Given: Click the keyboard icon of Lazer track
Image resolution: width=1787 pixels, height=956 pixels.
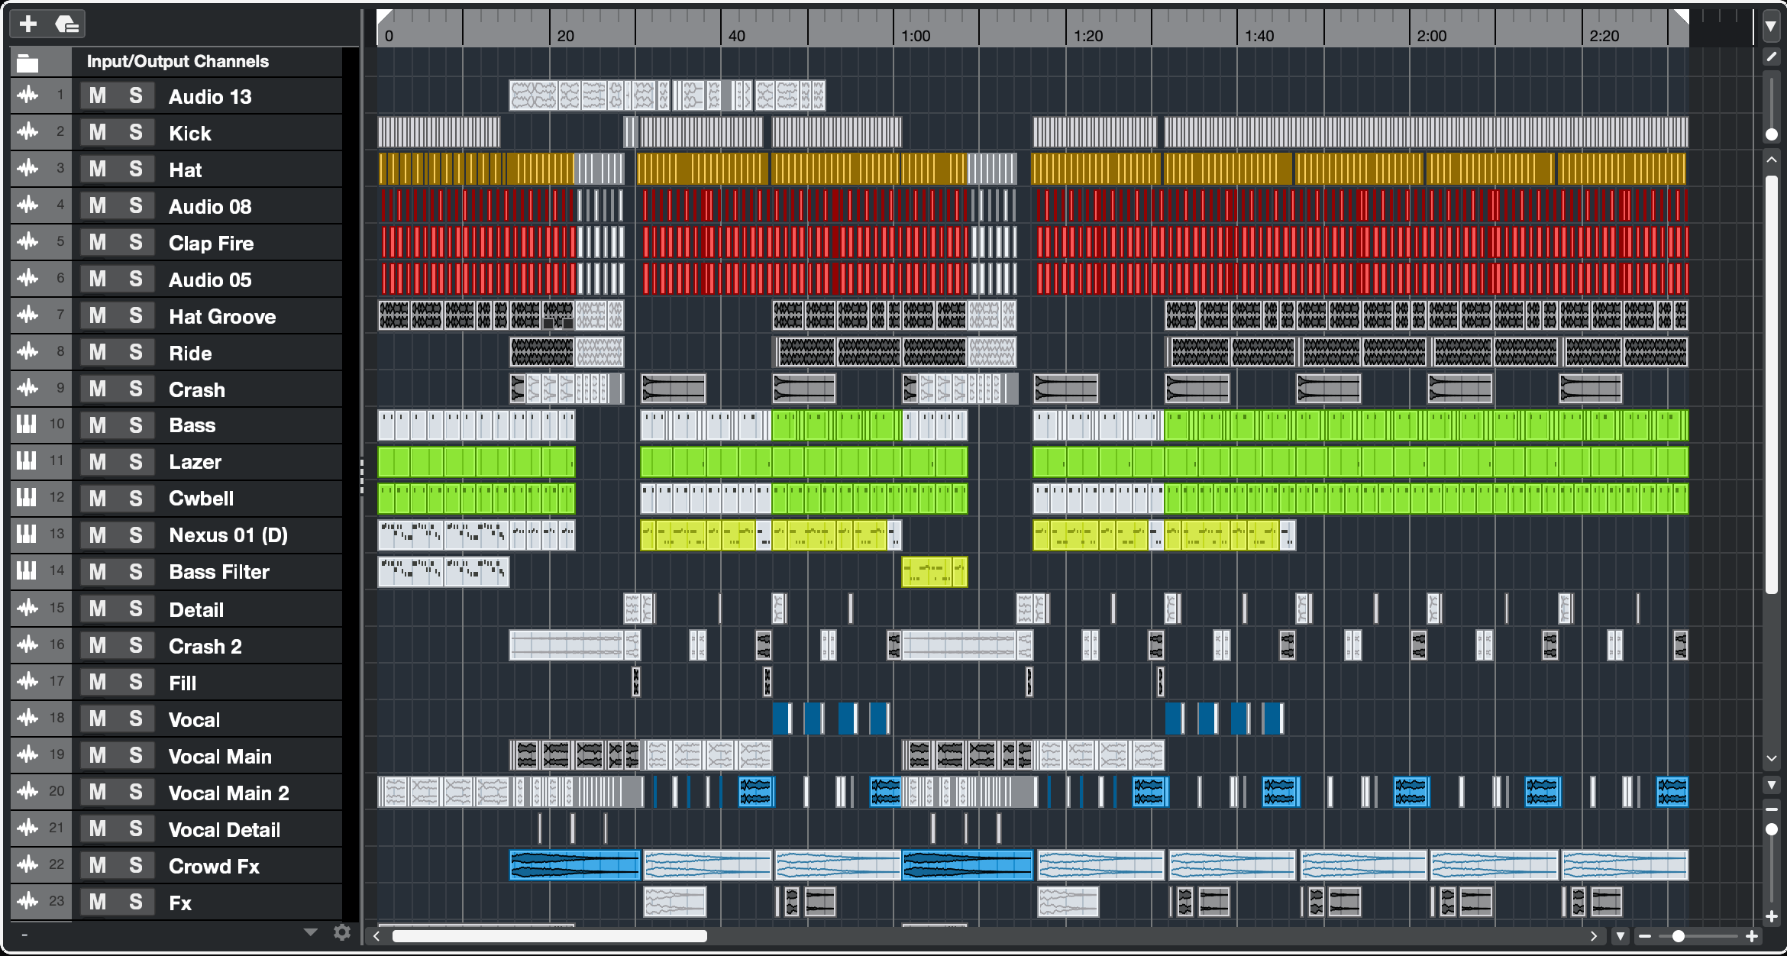Looking at the screenshot, I should pyautogui.click(x=27, y=461).
